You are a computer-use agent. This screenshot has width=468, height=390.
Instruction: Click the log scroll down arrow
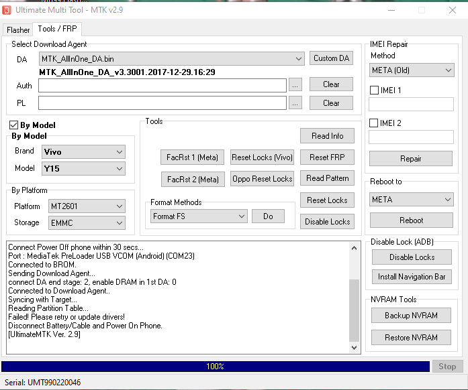pyautogui.click(x=354, y=347)
